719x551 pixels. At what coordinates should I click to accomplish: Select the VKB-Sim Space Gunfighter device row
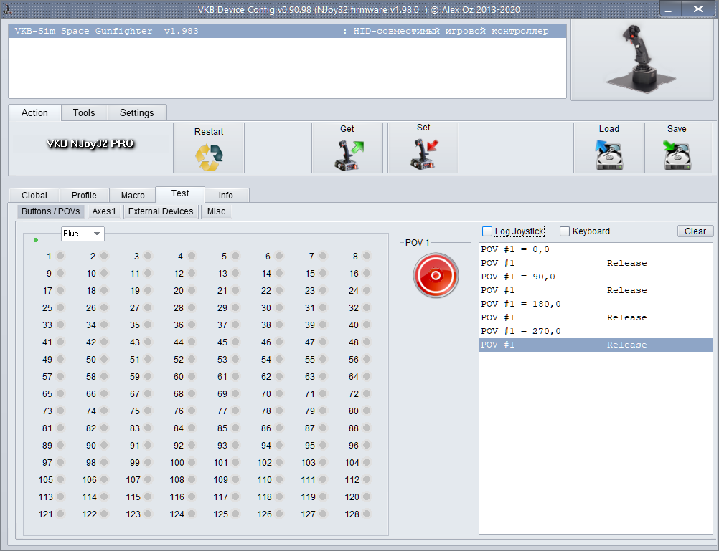pos(288,31)
